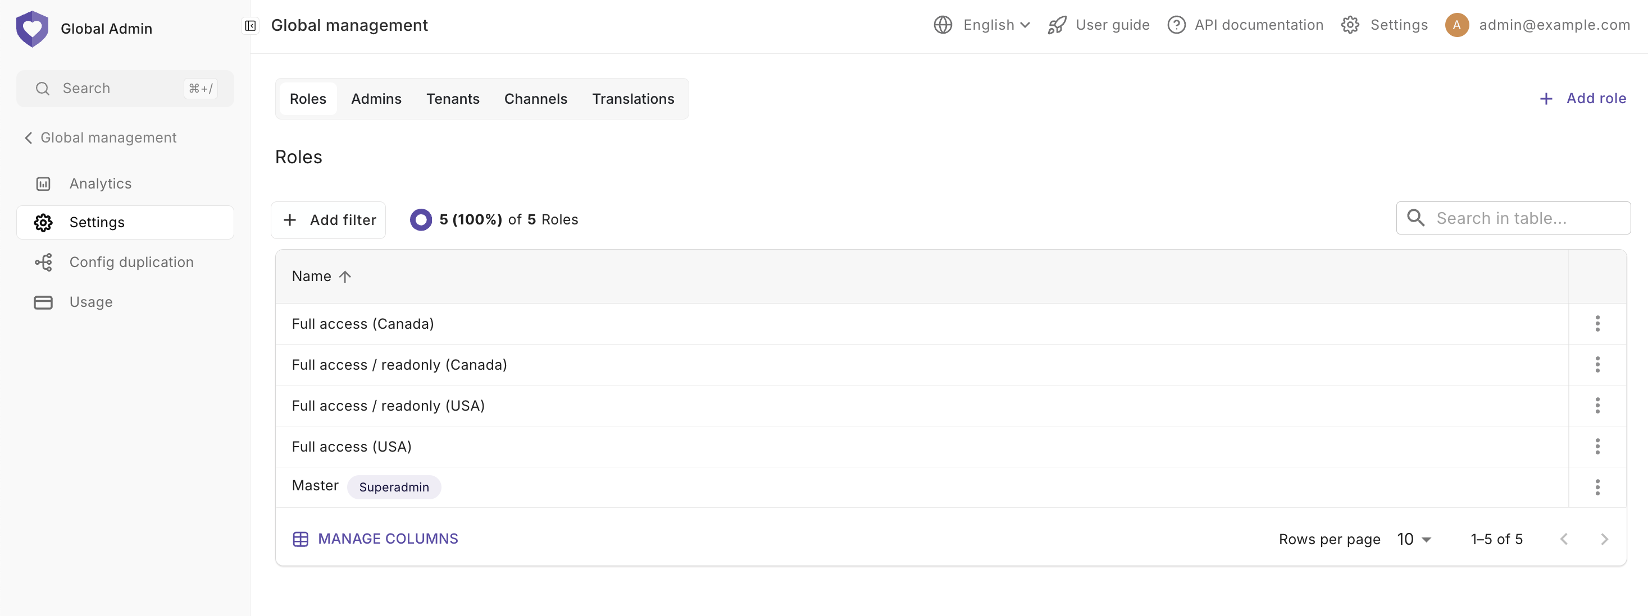Expand the English language dropdown
1648x616 pixels.
[x=996, y=25]
